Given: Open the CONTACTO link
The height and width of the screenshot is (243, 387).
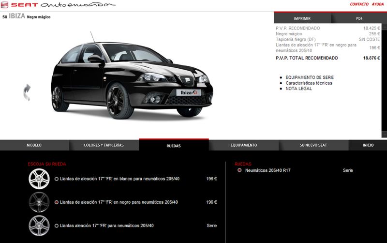Looking at the screenshot, I should pyautogui.click(x=359, y=4).
